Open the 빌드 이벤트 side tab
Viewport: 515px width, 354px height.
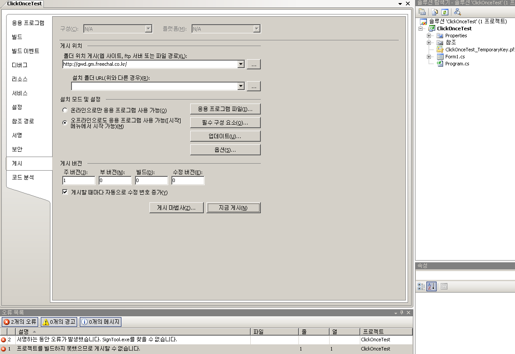point(25,51)
